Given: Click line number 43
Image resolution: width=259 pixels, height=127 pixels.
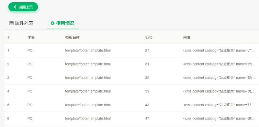Looking at the screenshot, I should 147,105.
